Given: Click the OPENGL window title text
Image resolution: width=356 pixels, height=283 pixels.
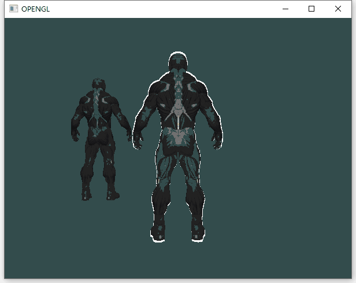Looking at the screenshot, I should coord(35,9).
